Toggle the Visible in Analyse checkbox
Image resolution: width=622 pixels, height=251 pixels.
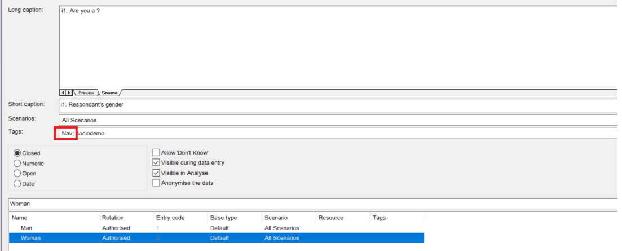pos(156,173)
